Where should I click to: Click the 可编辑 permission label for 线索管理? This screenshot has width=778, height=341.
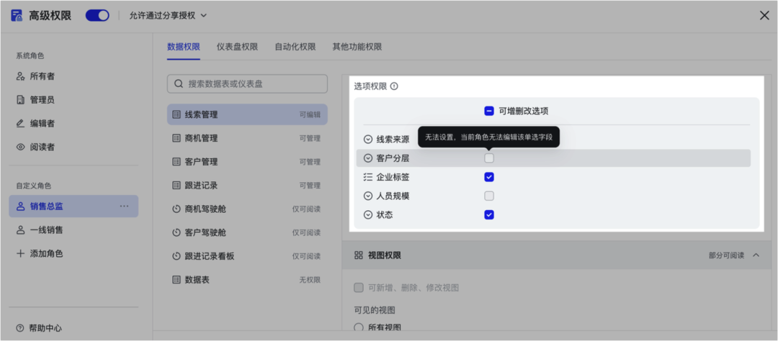pos(310,114)
